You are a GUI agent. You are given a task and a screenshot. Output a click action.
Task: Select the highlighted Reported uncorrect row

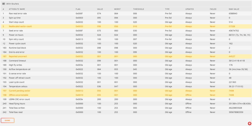point(126,56)
